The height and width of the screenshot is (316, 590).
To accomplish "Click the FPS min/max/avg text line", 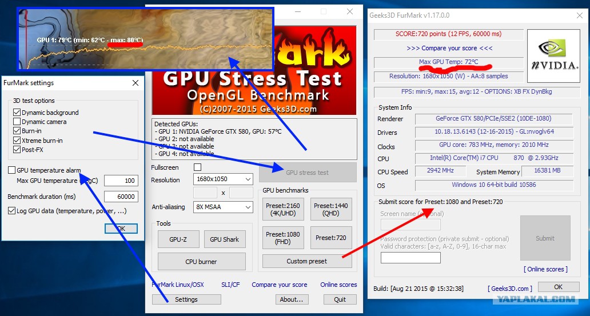I will click(477, 92).
